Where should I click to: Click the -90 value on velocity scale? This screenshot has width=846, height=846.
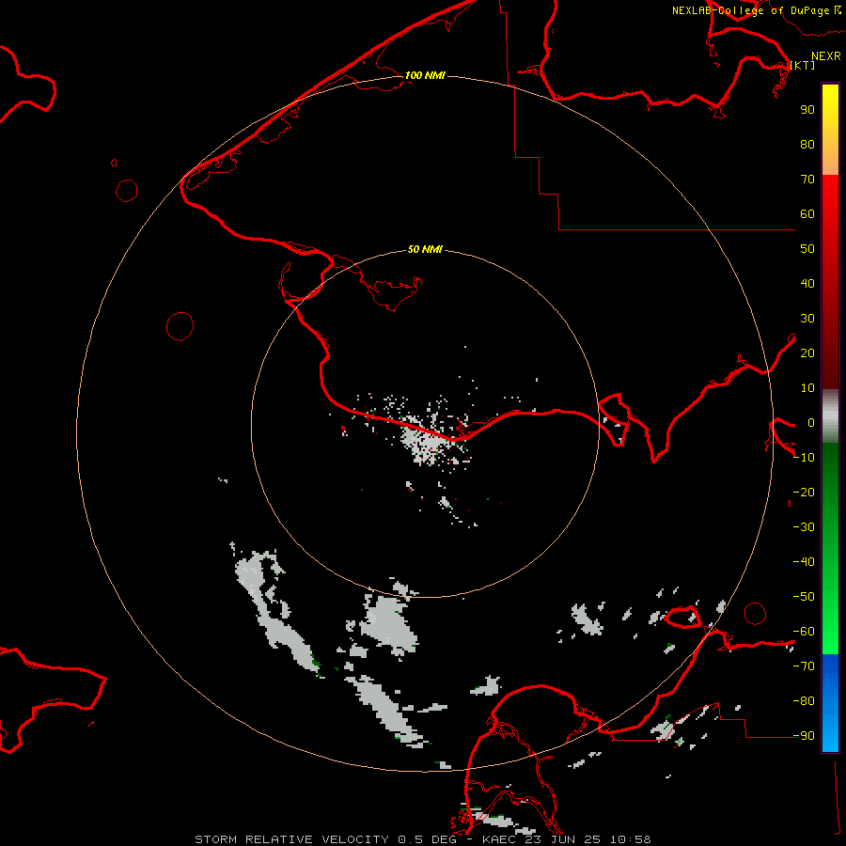[804, 736]
